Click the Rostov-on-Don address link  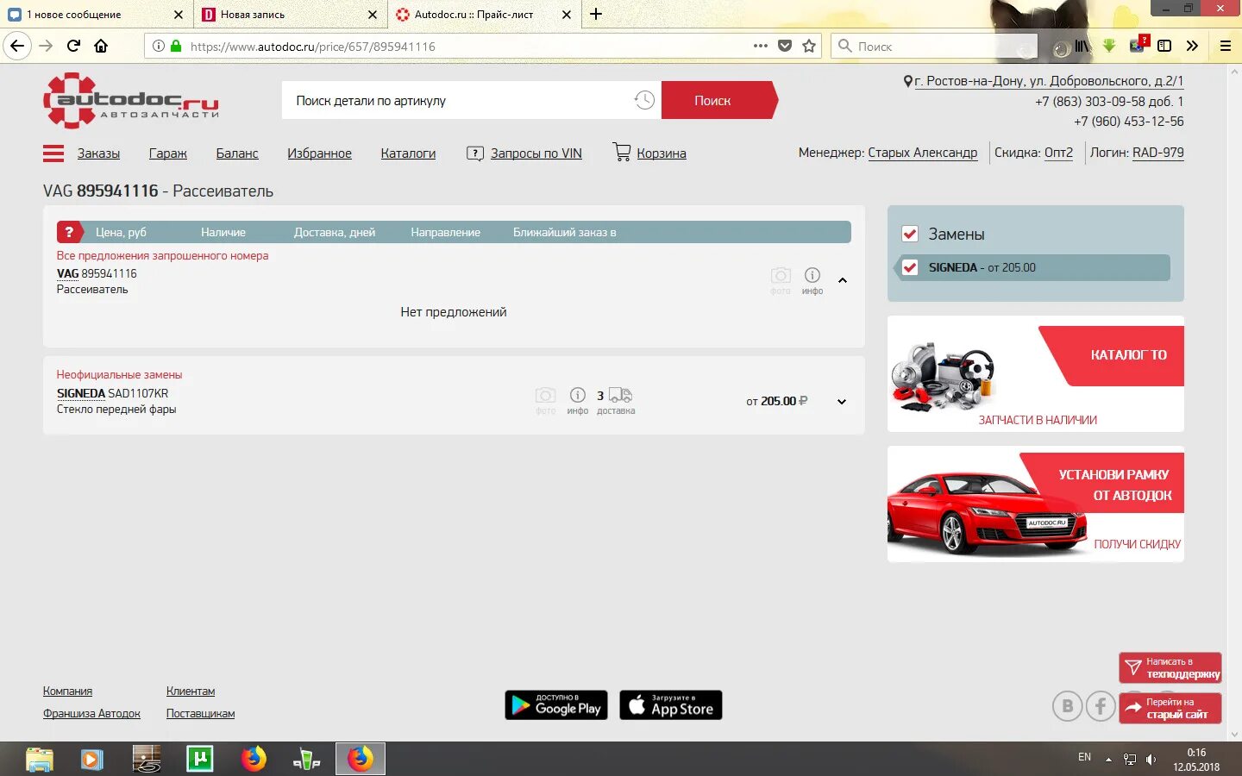tap(1049, 81)
